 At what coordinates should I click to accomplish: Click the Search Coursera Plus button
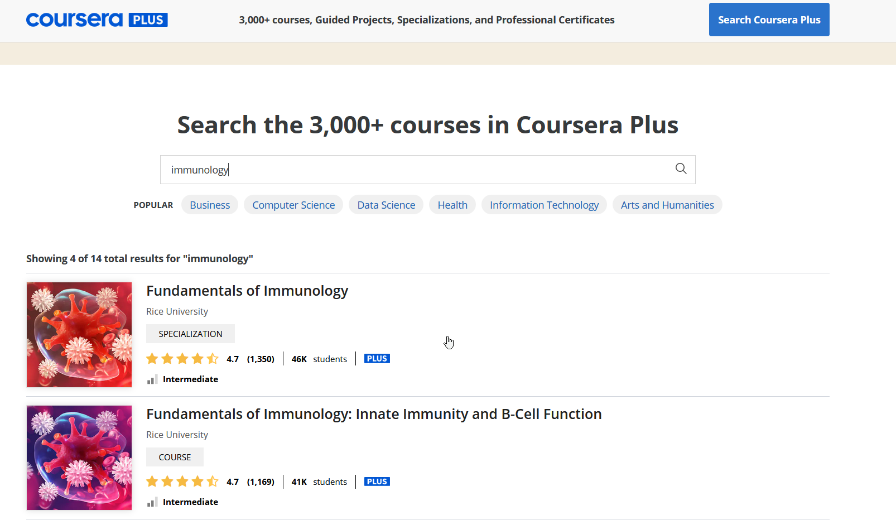pyautogui.click(x=769, y=20)
